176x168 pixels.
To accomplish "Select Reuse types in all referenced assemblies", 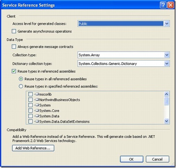I will pyautogui.click(x=21, y=79).
